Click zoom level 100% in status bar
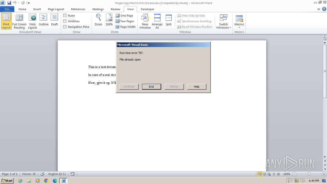This screenshot has height=184, width=327. click(287, 174)
